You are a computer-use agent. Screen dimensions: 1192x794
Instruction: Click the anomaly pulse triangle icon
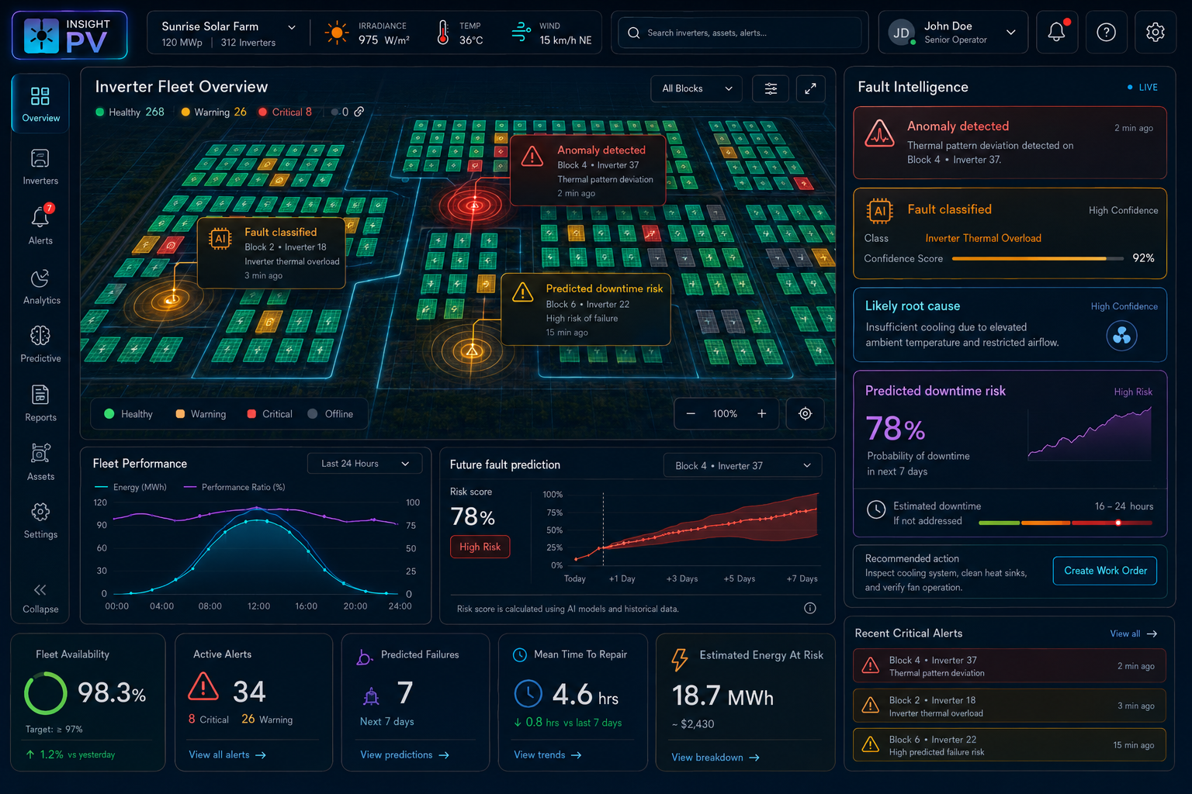(x=879, y=133)
